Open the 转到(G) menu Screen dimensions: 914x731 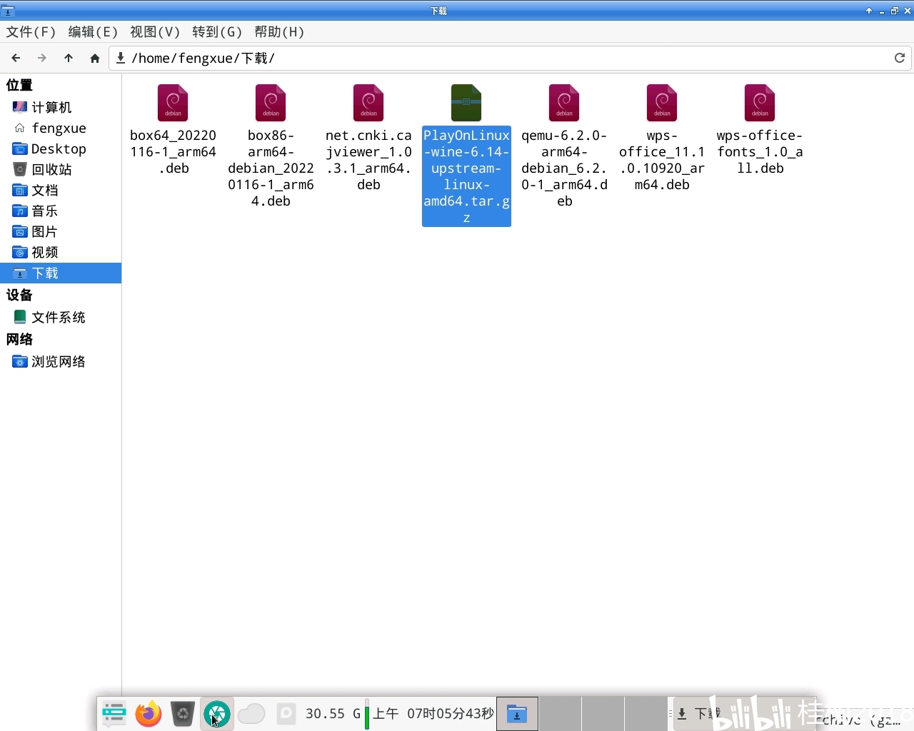point(217,32)
